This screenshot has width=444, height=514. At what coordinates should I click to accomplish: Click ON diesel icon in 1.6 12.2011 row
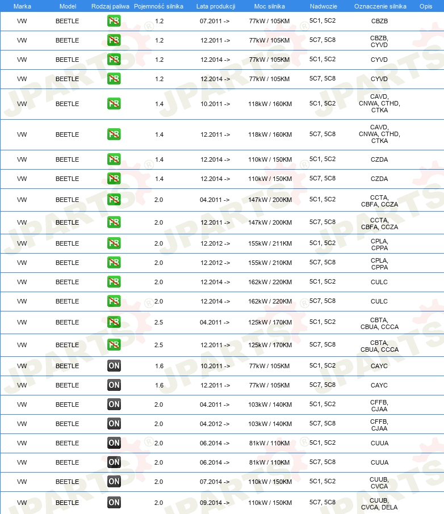[x=114, y=385]
